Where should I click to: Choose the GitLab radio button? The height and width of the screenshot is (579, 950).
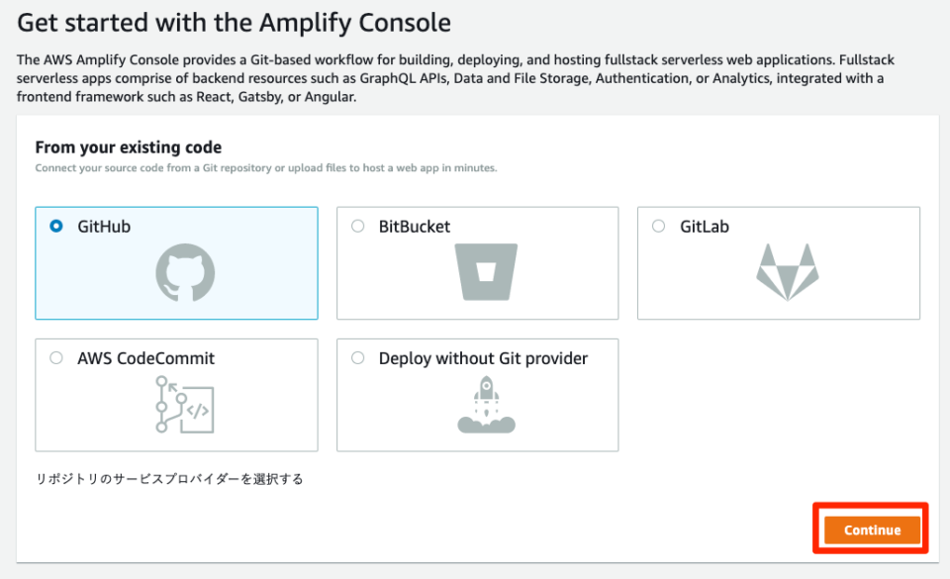(659, 226)
